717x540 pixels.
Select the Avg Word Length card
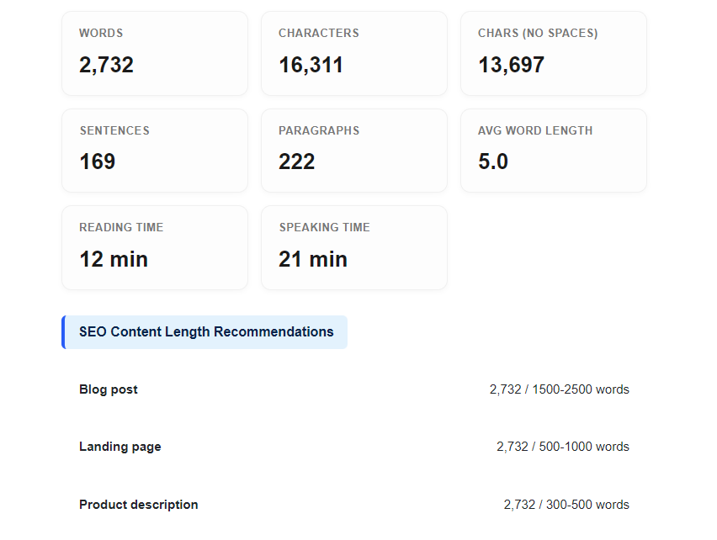[554, 151]
